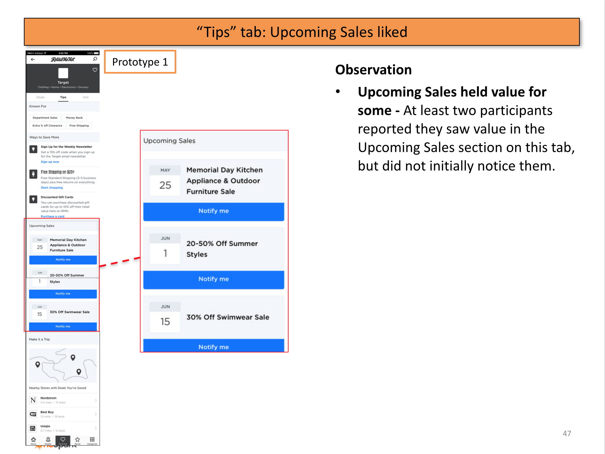This screenshot has width=605, height=454.
Task: Tap the Nordstrom N logo
Action: [x=33, y=400]
